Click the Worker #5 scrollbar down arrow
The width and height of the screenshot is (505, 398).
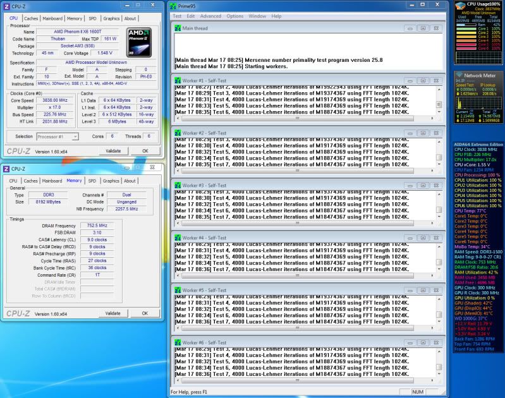coord(439,322)
